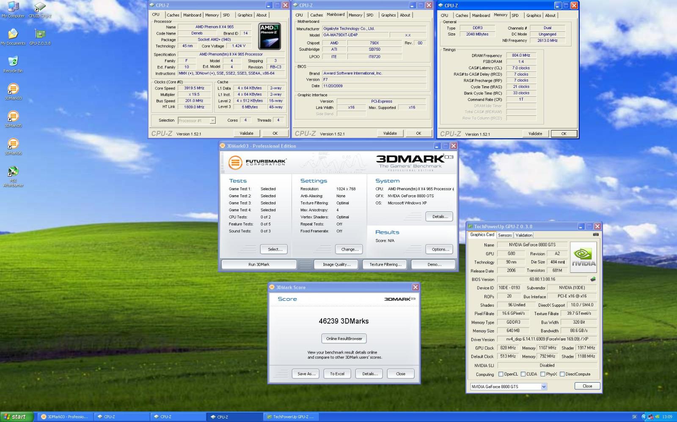The width and height of the screenshot is (677, 422).
Task: Click Validate in first CPU-Z window
Action: pyautogui.click(x=247, y=133)
